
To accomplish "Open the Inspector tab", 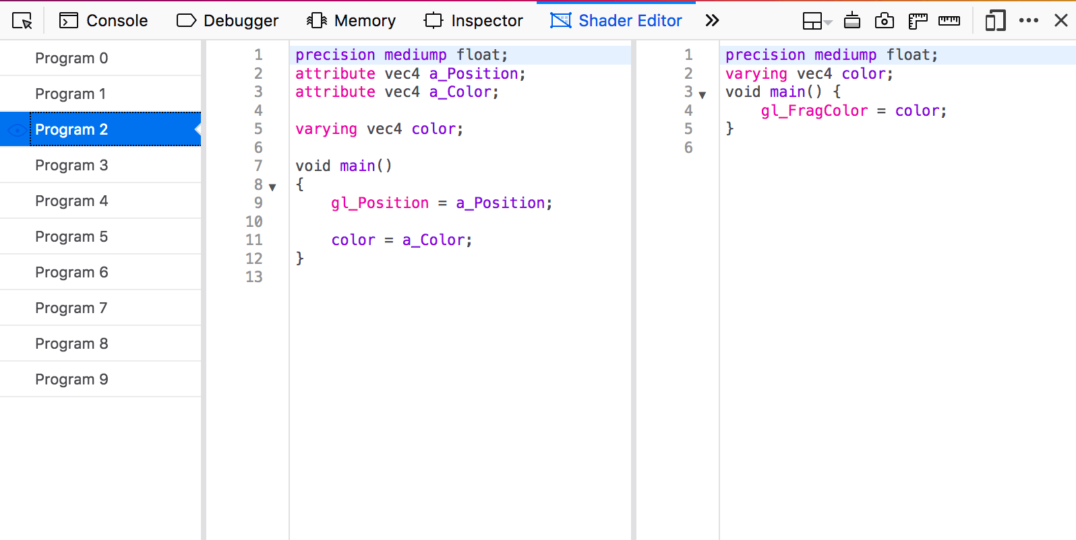I will click(x=474, y=21).
